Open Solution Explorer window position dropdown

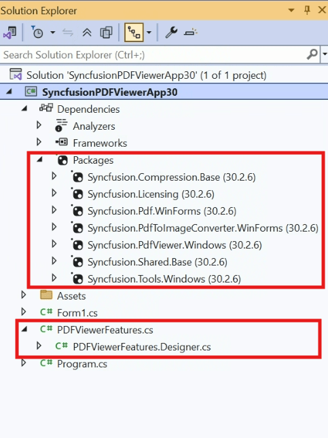pyautogui.click(x=291, y=10)
